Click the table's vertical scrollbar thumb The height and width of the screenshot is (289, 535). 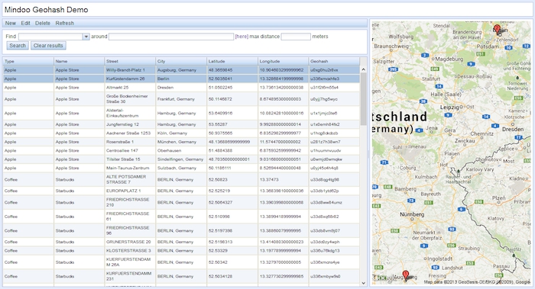coord(363,98)
